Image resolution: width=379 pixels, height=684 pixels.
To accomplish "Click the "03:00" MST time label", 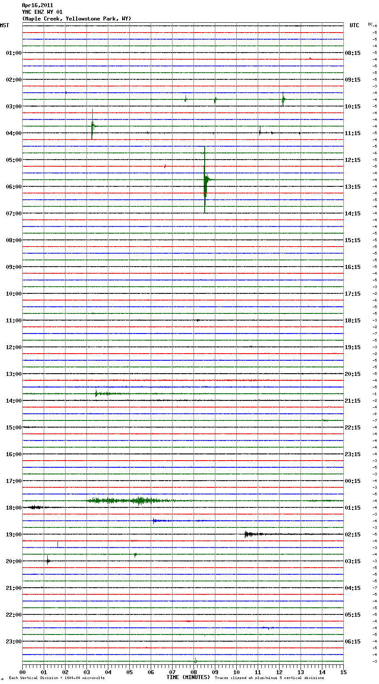I will (14, 107).
